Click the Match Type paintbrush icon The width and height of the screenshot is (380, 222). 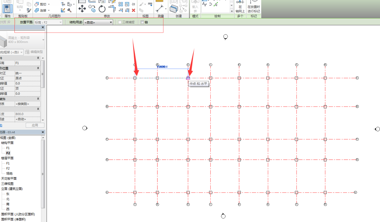[29, 10]
